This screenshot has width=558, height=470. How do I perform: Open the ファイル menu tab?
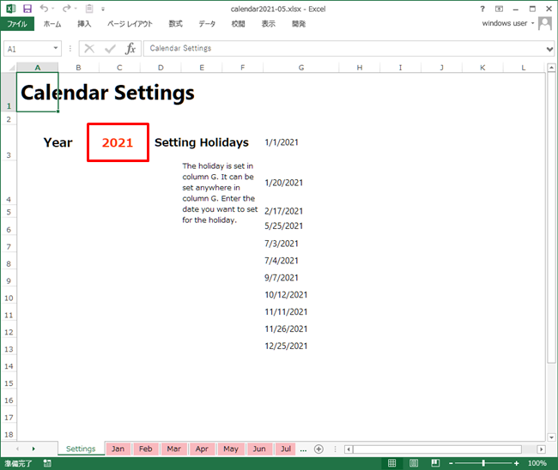click(x=18, y=24)
